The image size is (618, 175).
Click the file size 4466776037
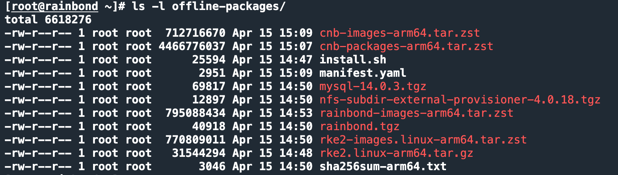(192, 46)
